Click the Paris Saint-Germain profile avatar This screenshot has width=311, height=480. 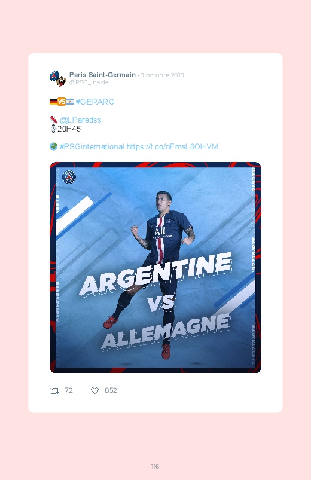(58, 78)
